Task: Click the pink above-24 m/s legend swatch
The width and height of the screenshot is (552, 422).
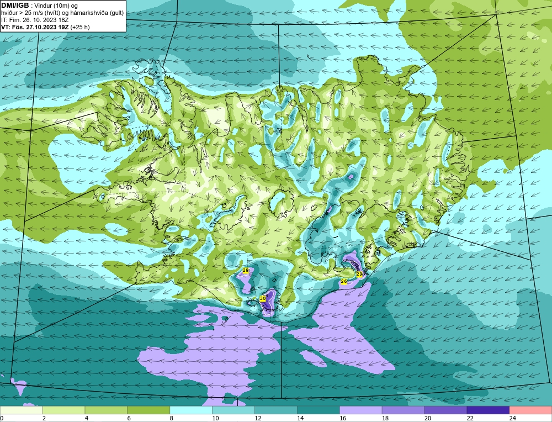Action: tap(530, 410)
